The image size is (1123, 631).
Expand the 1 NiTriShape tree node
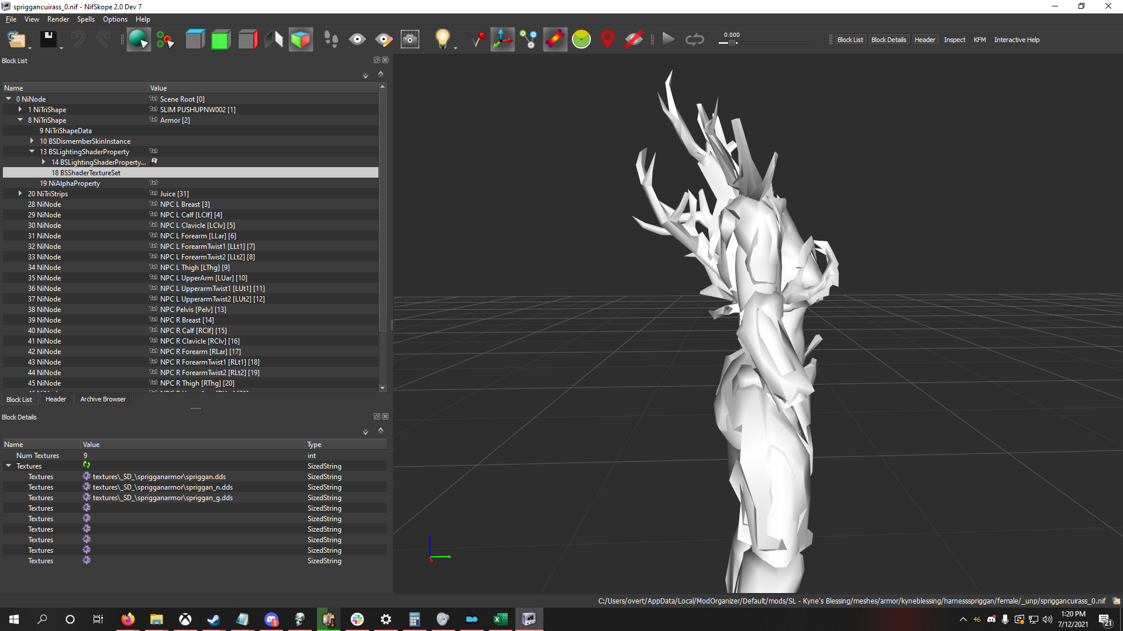(20, 109)
